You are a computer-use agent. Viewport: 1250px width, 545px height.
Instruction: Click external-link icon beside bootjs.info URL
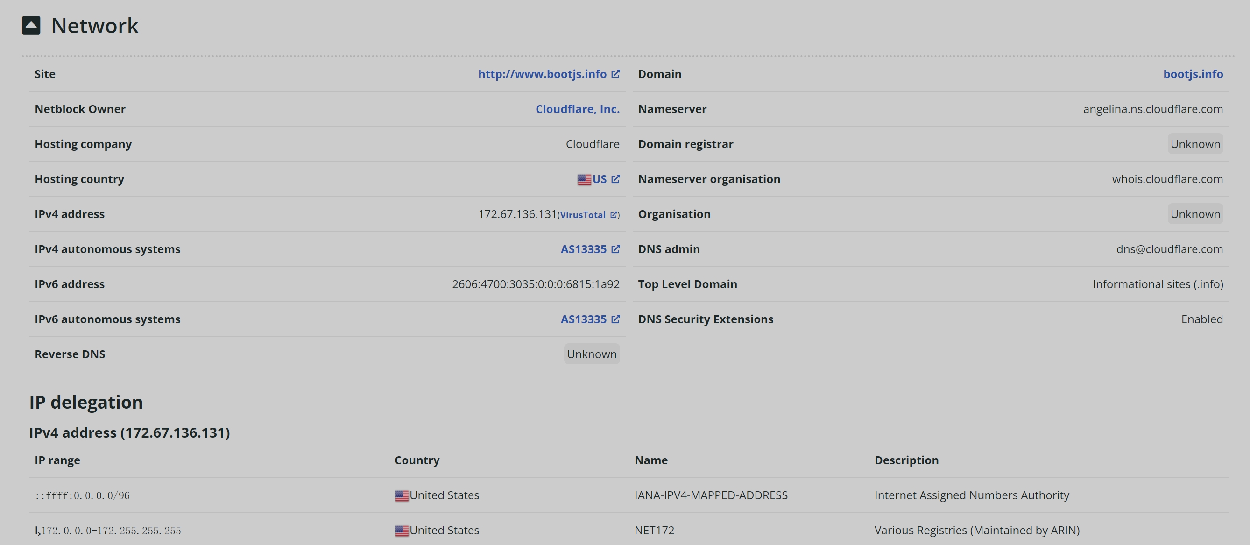(615, 74)
